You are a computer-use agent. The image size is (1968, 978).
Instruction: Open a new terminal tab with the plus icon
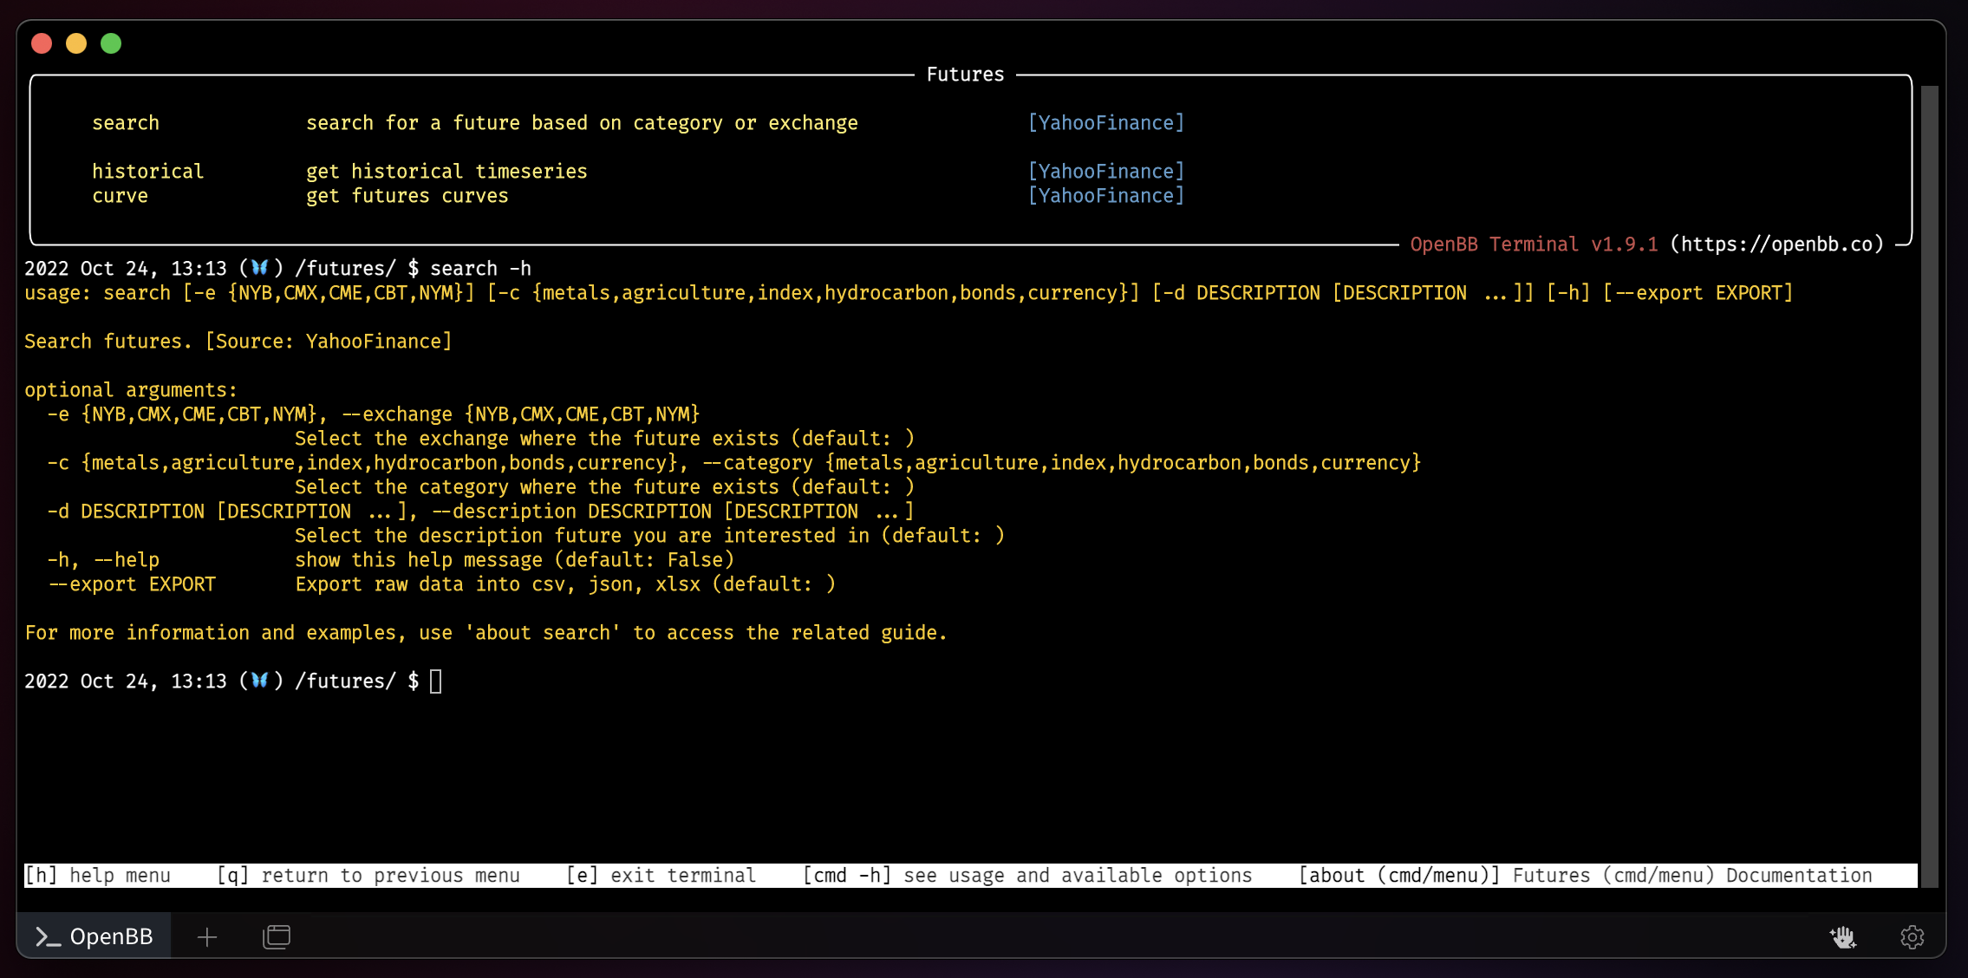tap(206, 937)
